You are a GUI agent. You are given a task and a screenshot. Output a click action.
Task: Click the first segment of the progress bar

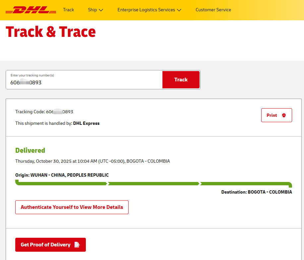point(61,184)
